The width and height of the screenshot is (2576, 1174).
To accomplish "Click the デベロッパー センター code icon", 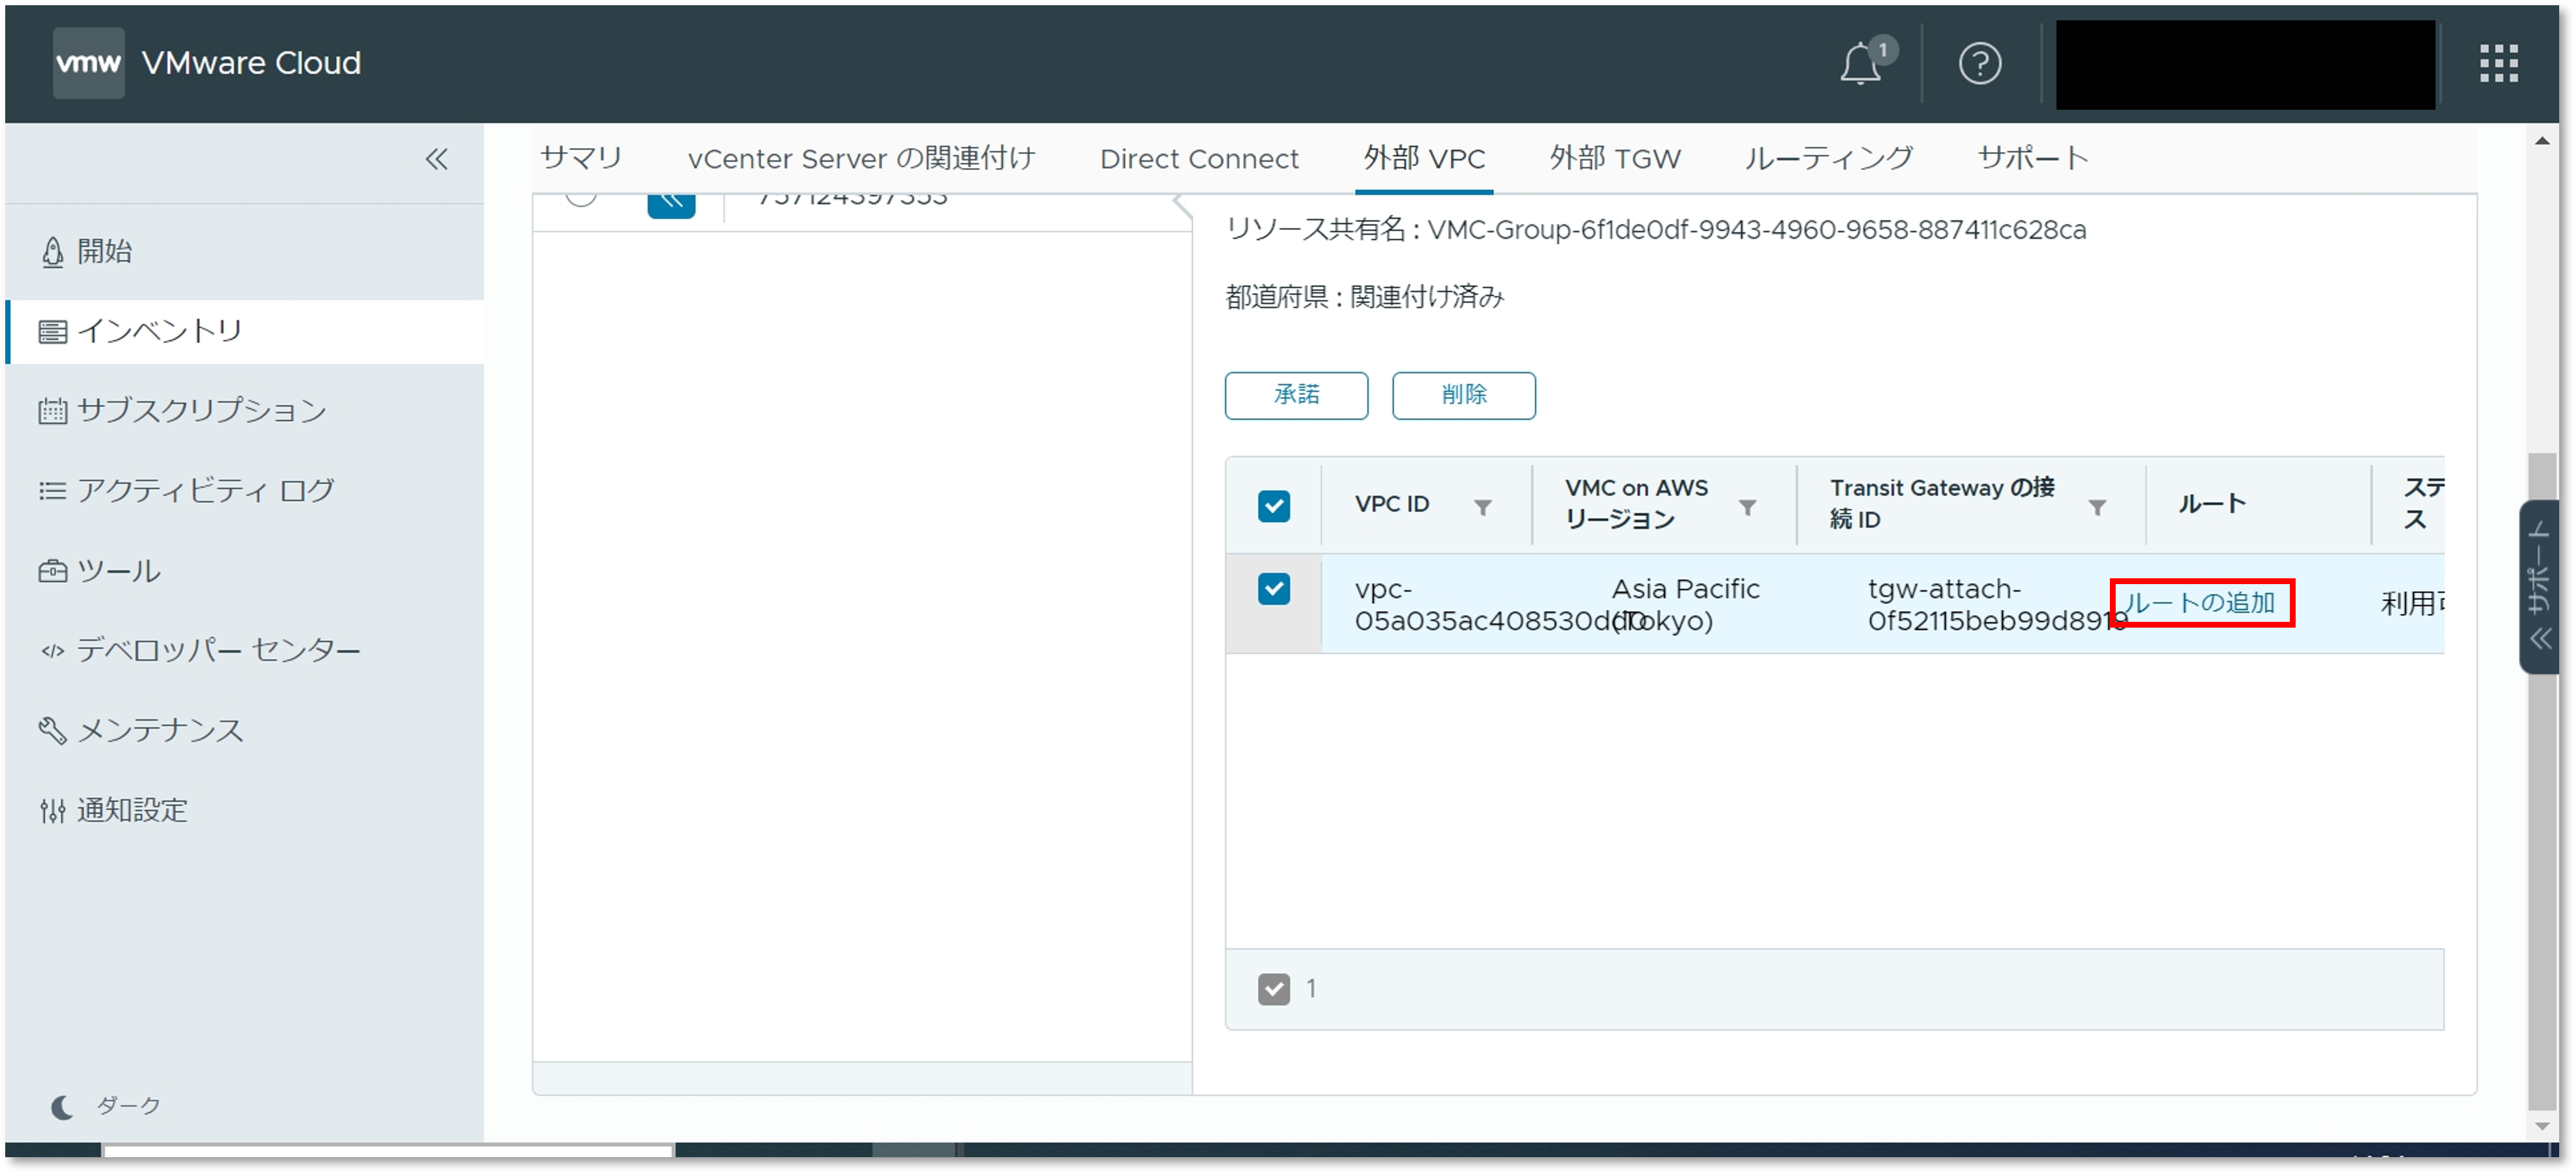I will (52, 651).
